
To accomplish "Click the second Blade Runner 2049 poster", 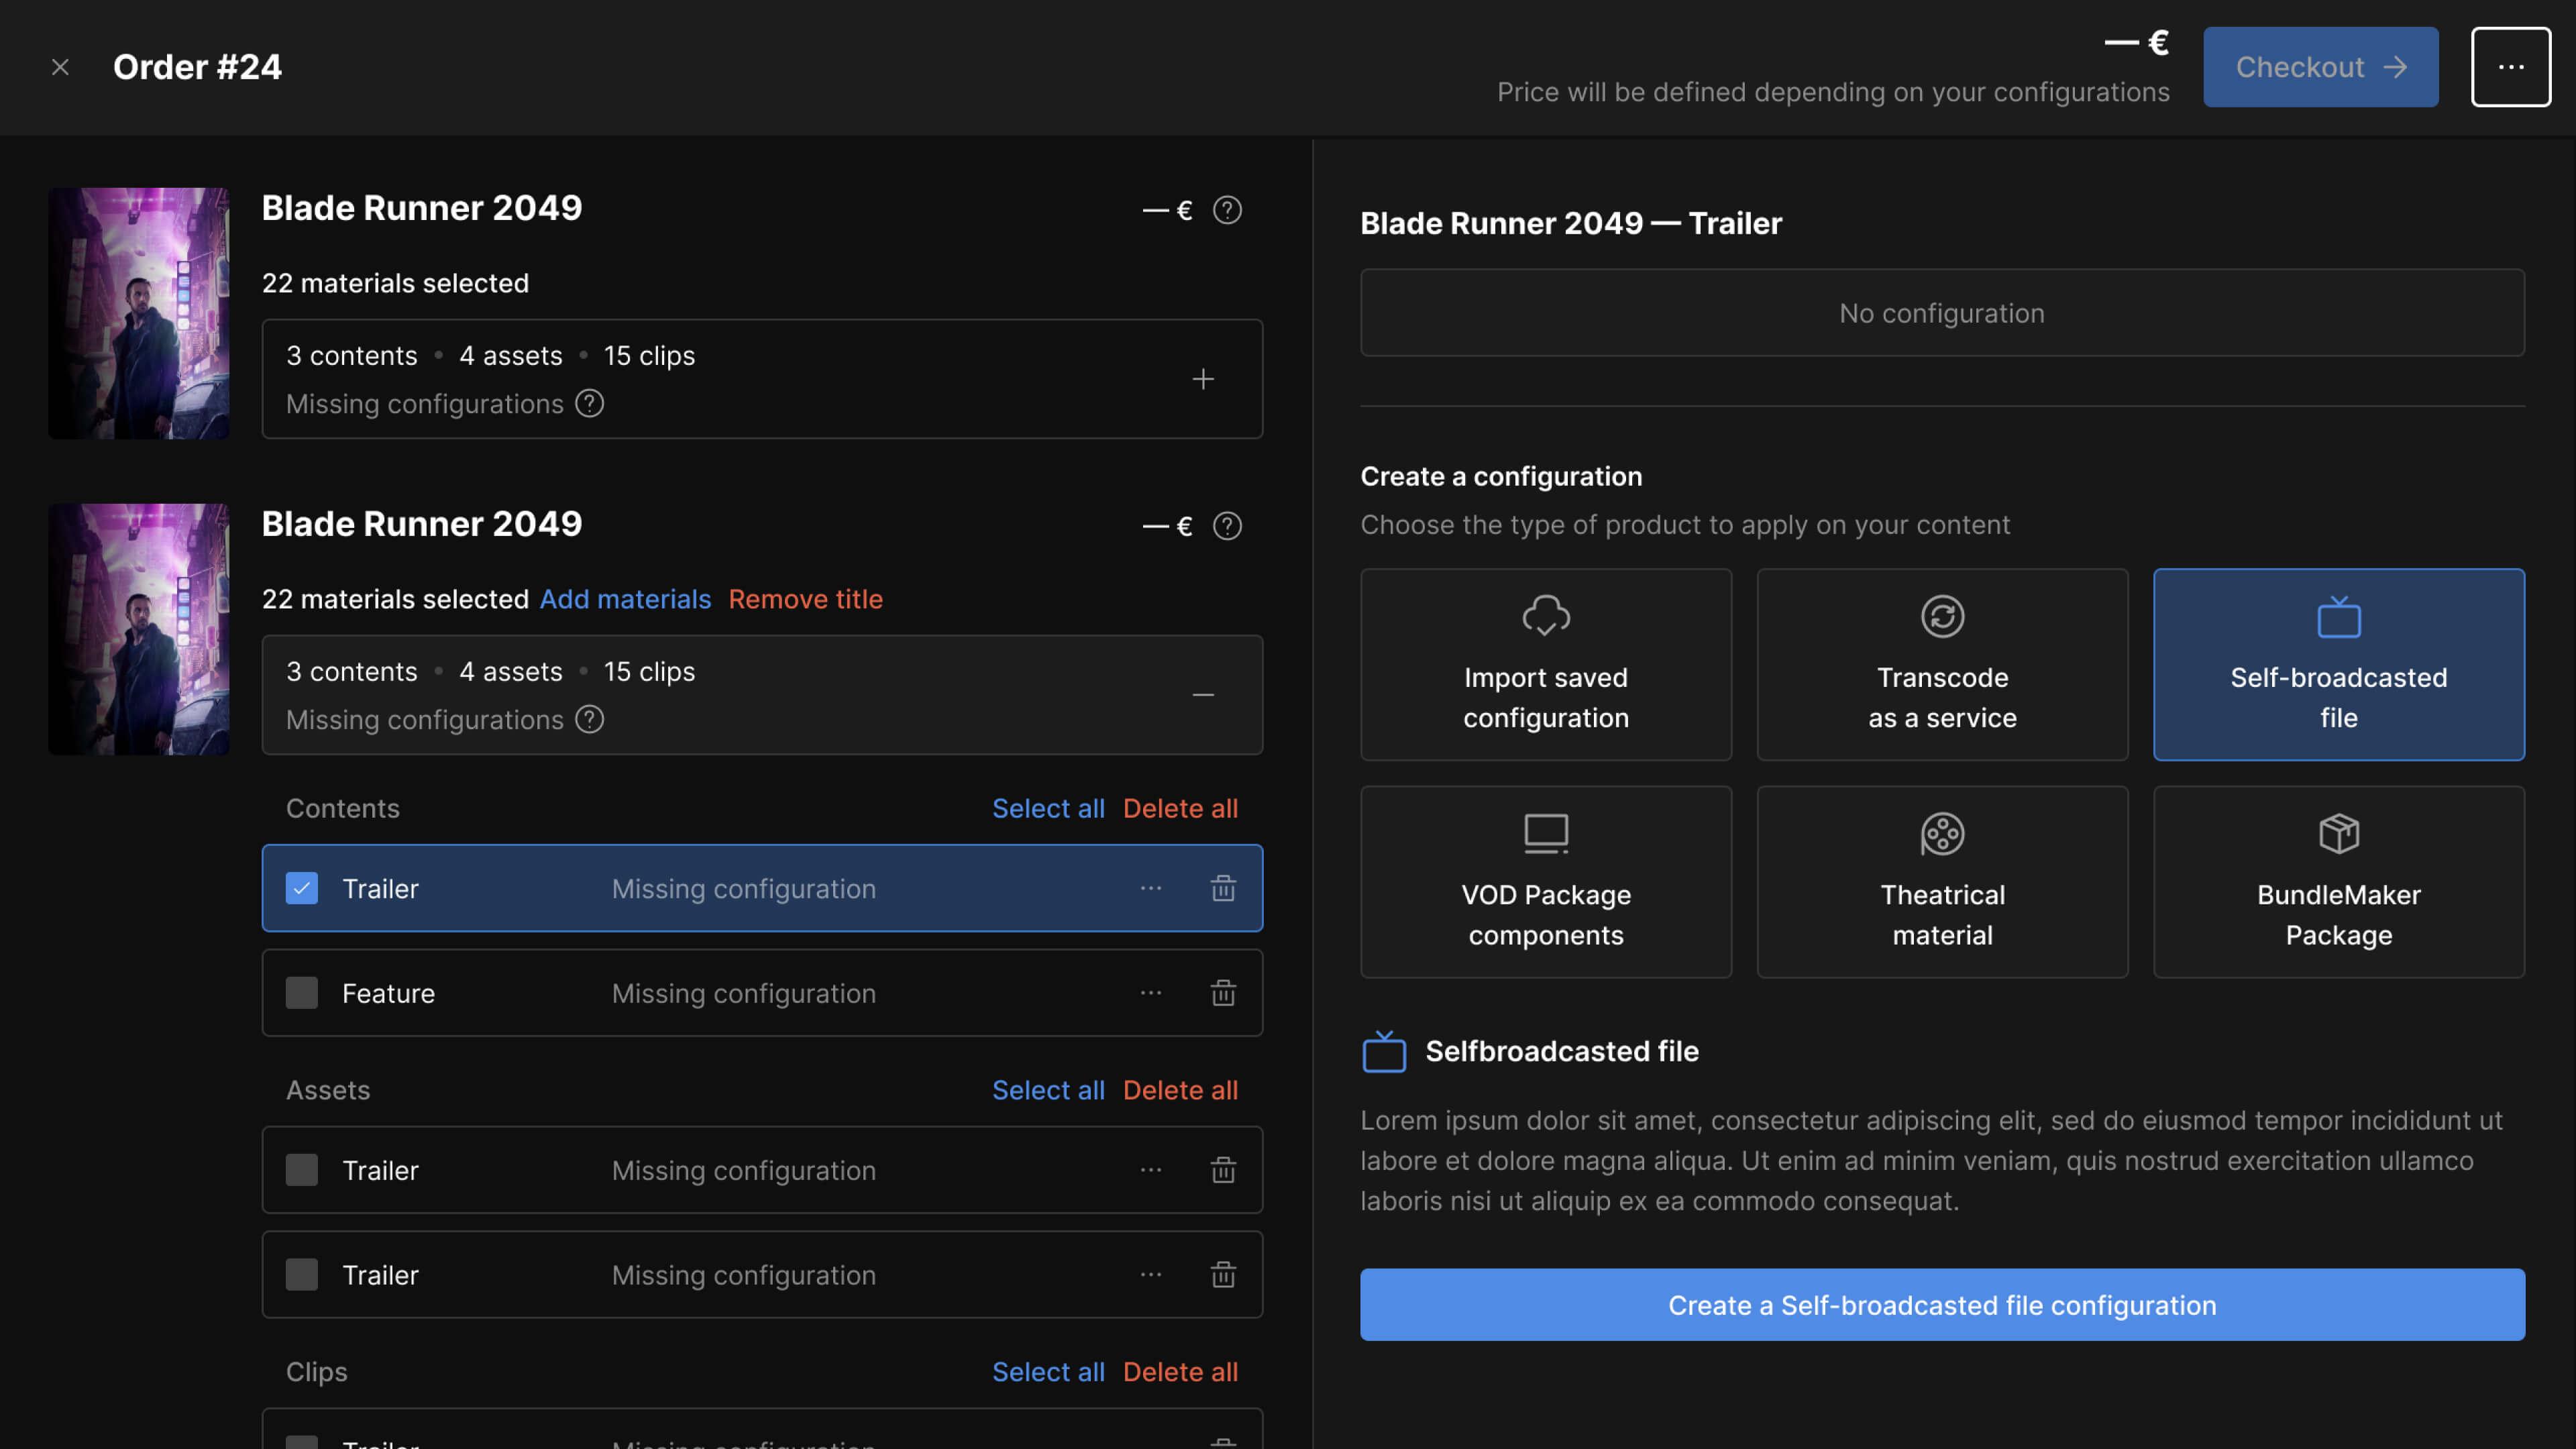I will pyautogui.click(x=139, y=629).
